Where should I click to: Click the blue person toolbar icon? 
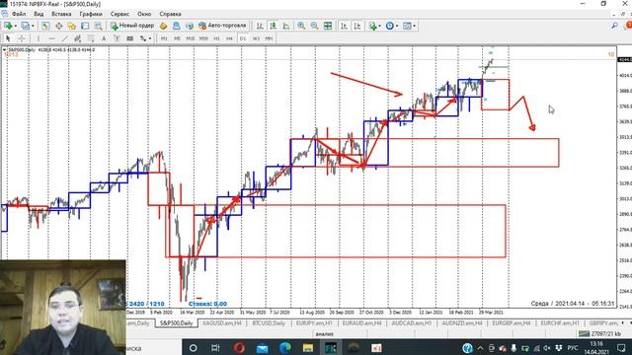[176, 26]
